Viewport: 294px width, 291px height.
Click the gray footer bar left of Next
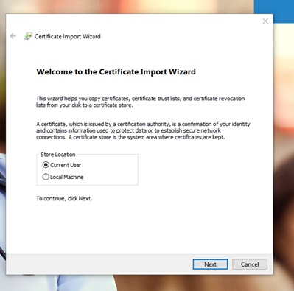tap(98, 264)
